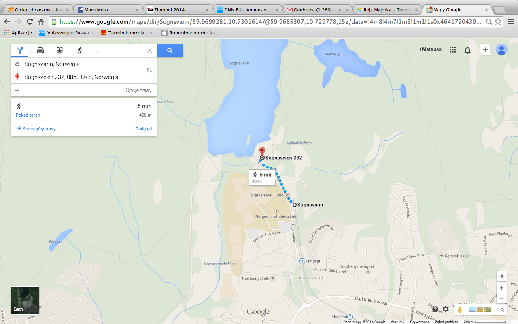Switch to Gmail Odebrane tab

[x=318, y=10]
